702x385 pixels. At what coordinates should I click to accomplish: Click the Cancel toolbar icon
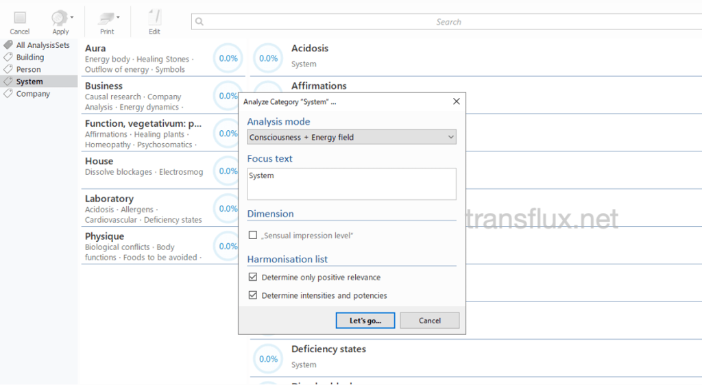(x=20, y=18)
